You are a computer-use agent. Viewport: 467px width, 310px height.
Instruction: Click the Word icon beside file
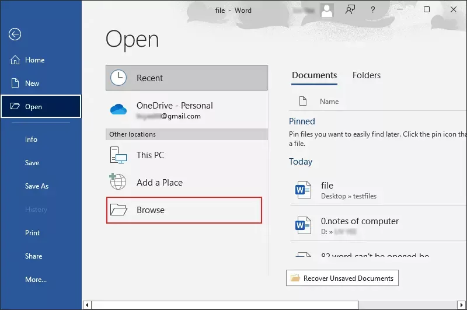coord(303,190)
